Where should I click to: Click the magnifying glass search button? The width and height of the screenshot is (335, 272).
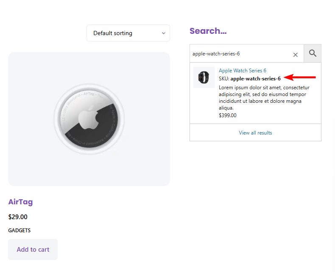pyautogui.click(x=313, y=53)
